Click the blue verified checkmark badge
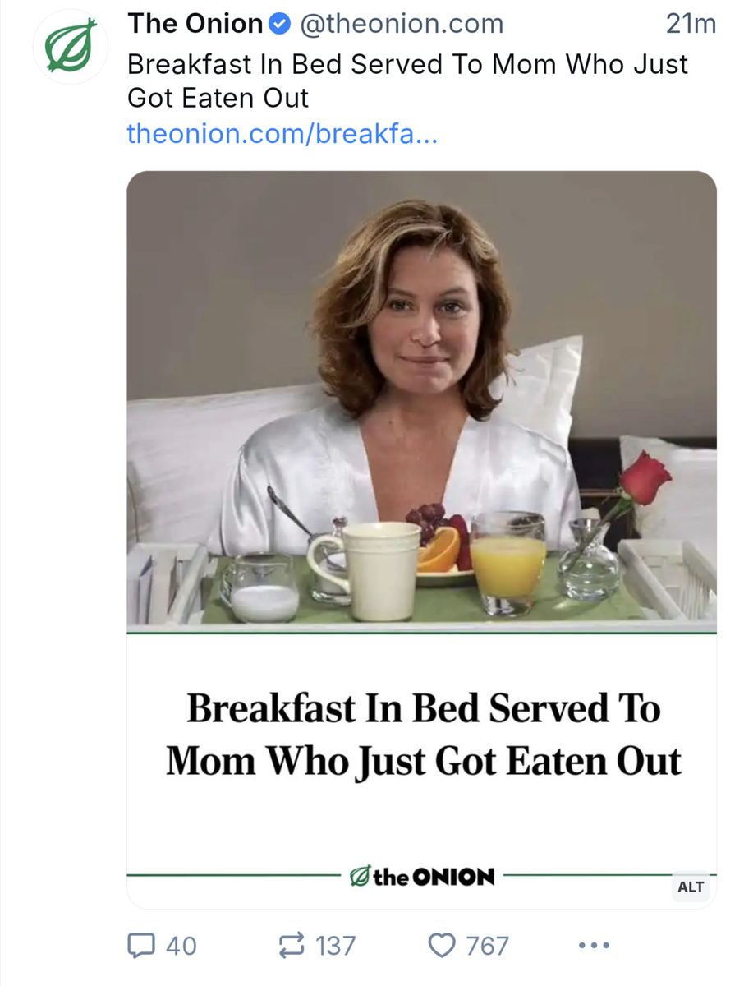 (279, 25)
